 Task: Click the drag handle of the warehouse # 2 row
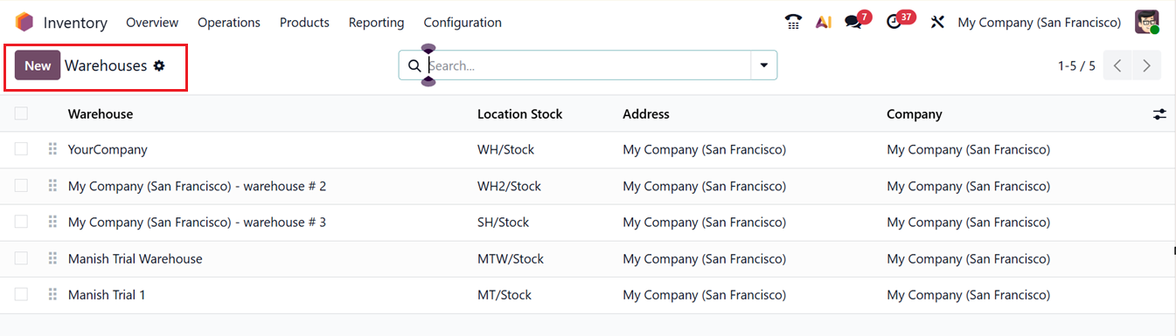tap(52, 186)
